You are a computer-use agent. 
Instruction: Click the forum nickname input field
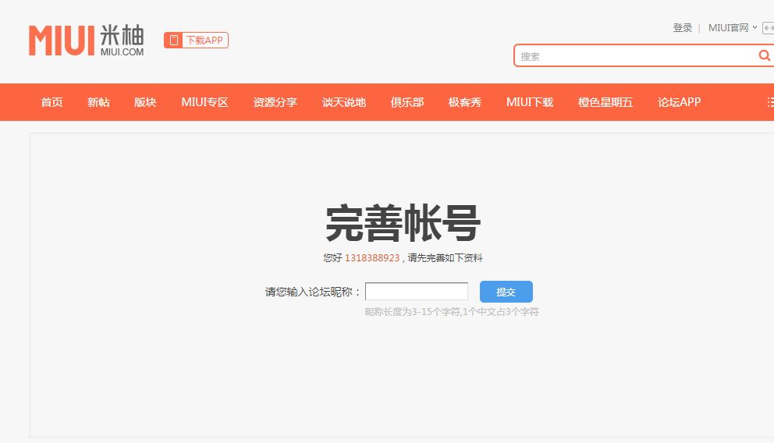[x=416, y=292]
